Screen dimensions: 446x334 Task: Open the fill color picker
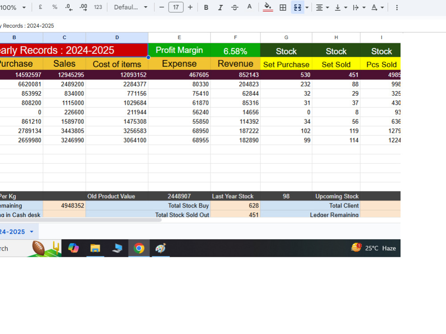tap(268, 8)
